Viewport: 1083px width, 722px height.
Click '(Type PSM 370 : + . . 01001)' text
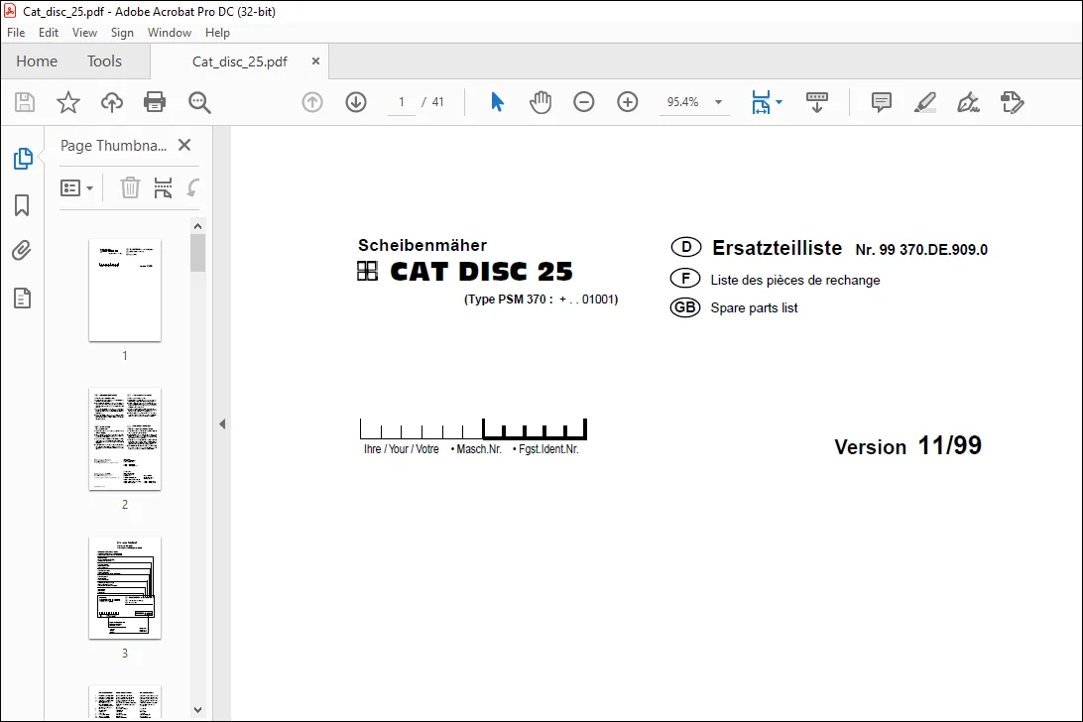point(541,300)
